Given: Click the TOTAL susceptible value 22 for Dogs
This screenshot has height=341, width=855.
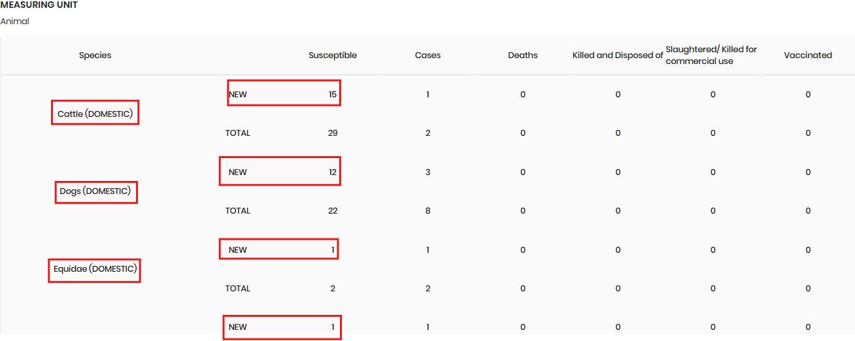Looking at the screenshot, I should (332, 211).
